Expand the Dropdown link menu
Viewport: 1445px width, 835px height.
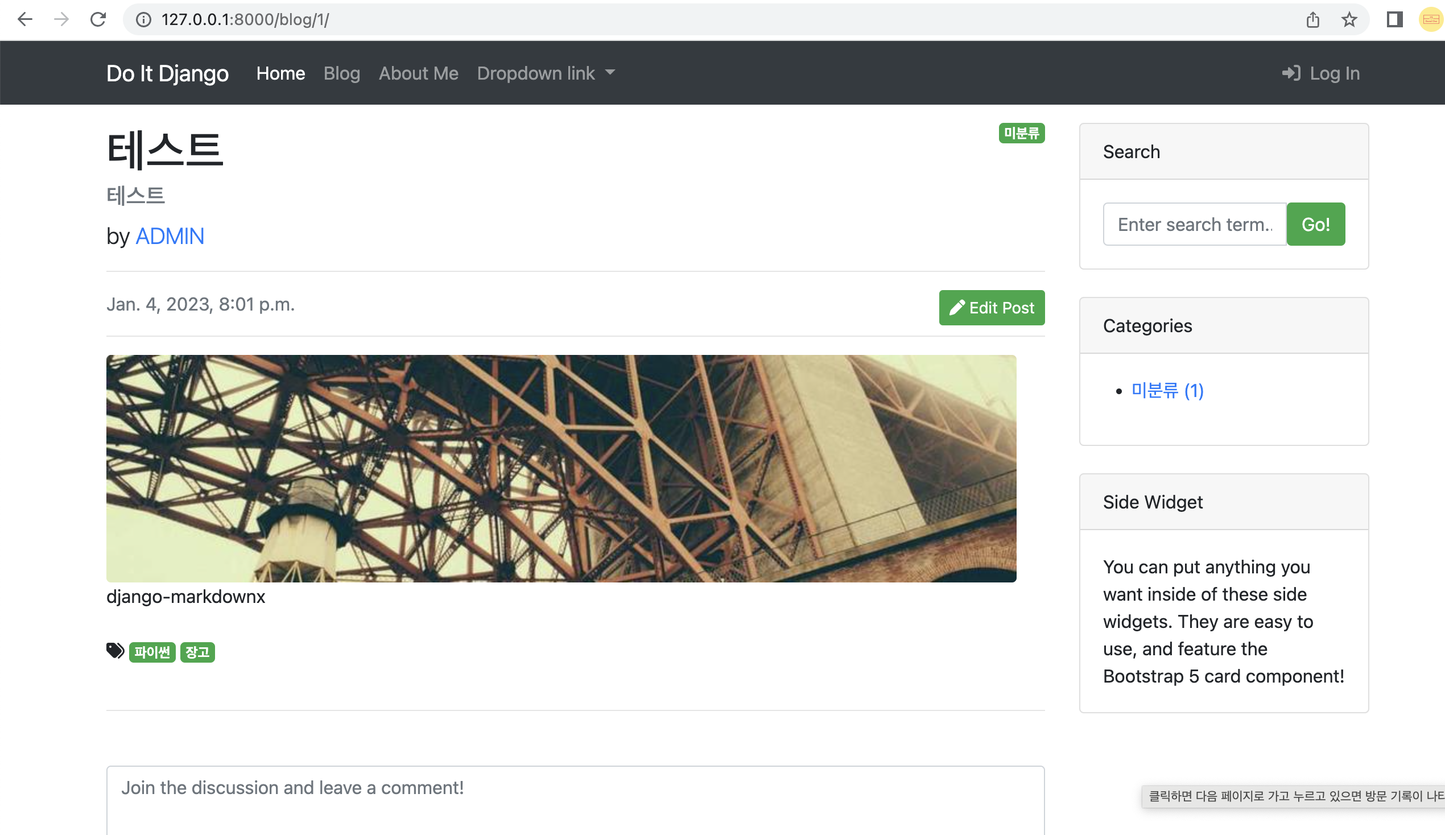tap(546, 73)
